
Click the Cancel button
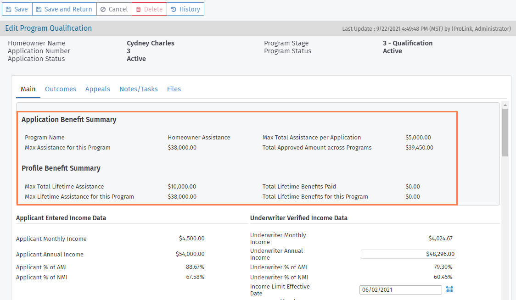point(114,9)
